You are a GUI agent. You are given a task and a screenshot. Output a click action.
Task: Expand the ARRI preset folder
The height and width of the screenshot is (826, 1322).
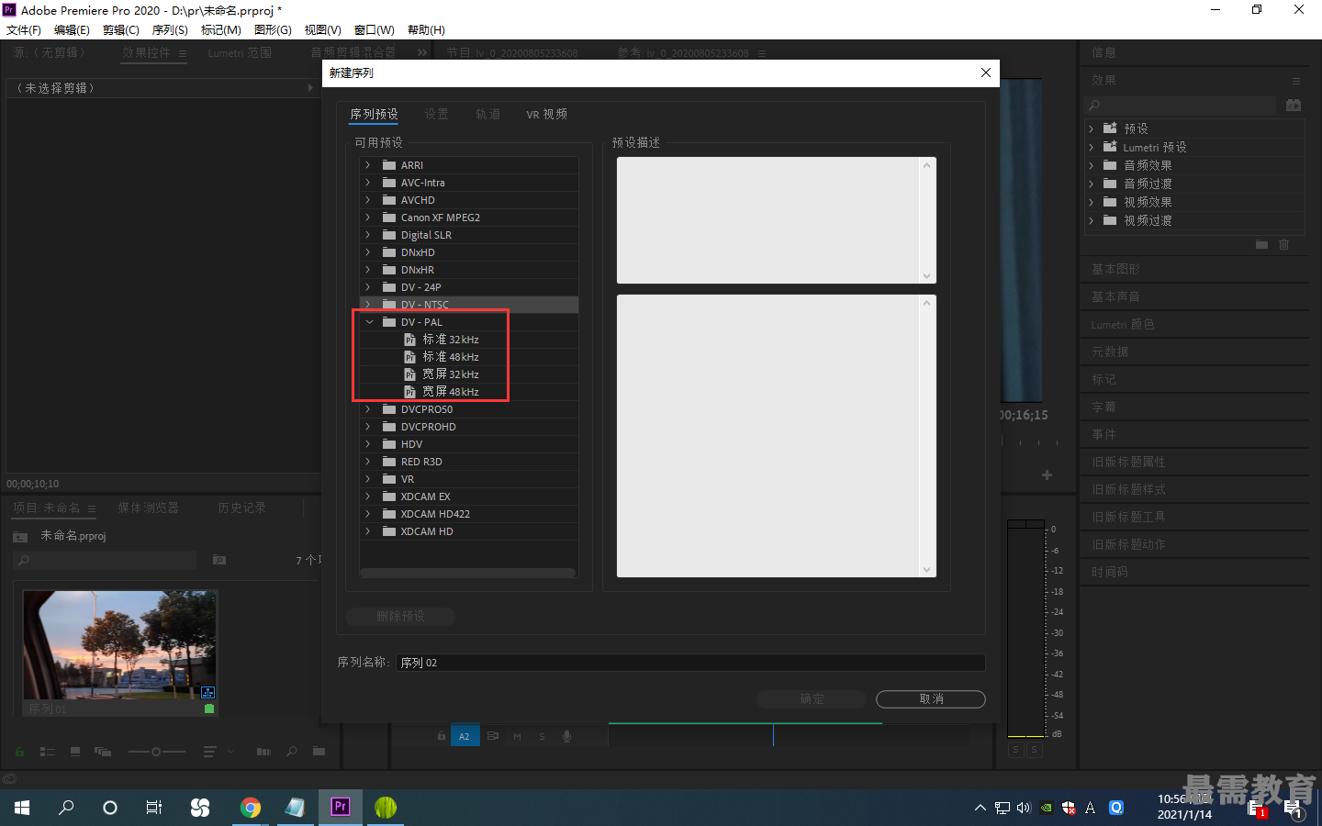click(x=368, y=165)
